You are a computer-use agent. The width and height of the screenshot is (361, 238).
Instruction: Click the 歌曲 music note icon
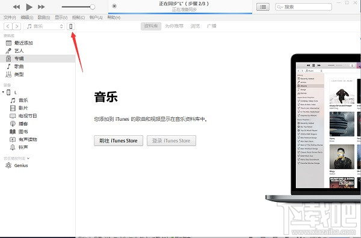[x=8, y=67]
